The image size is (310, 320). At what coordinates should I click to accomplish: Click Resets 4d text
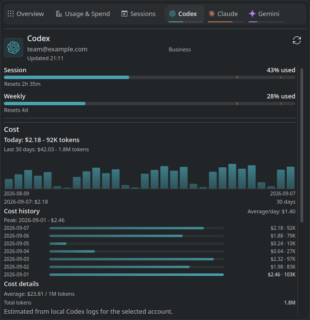(16, 110)
